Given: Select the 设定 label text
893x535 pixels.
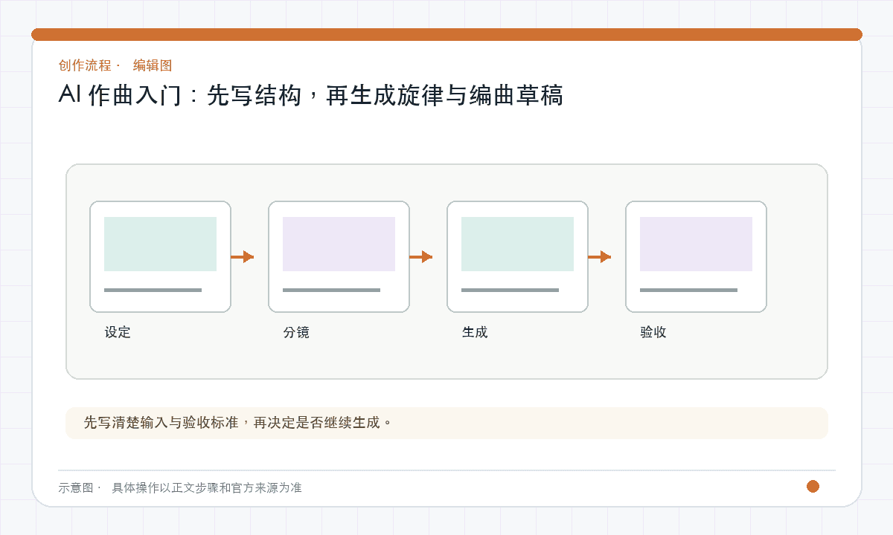Looking at the screenshot, I should (x=118, y=332).
